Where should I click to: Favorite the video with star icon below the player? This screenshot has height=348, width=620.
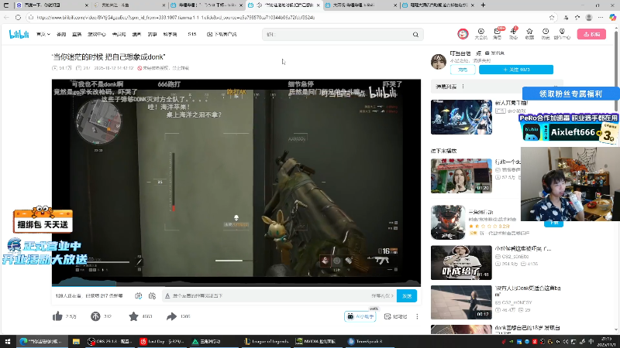[x=133, y=316]
